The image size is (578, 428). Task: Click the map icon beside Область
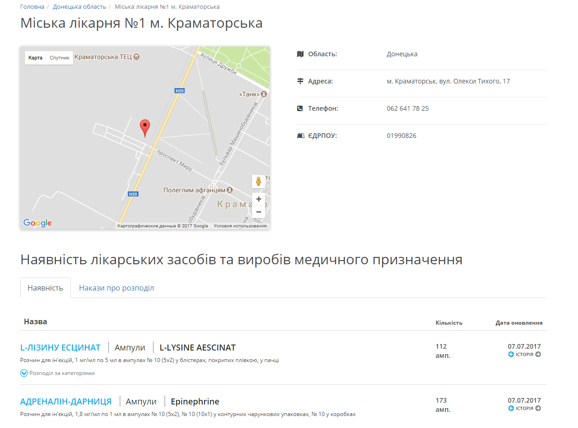[x=301, y=54]
